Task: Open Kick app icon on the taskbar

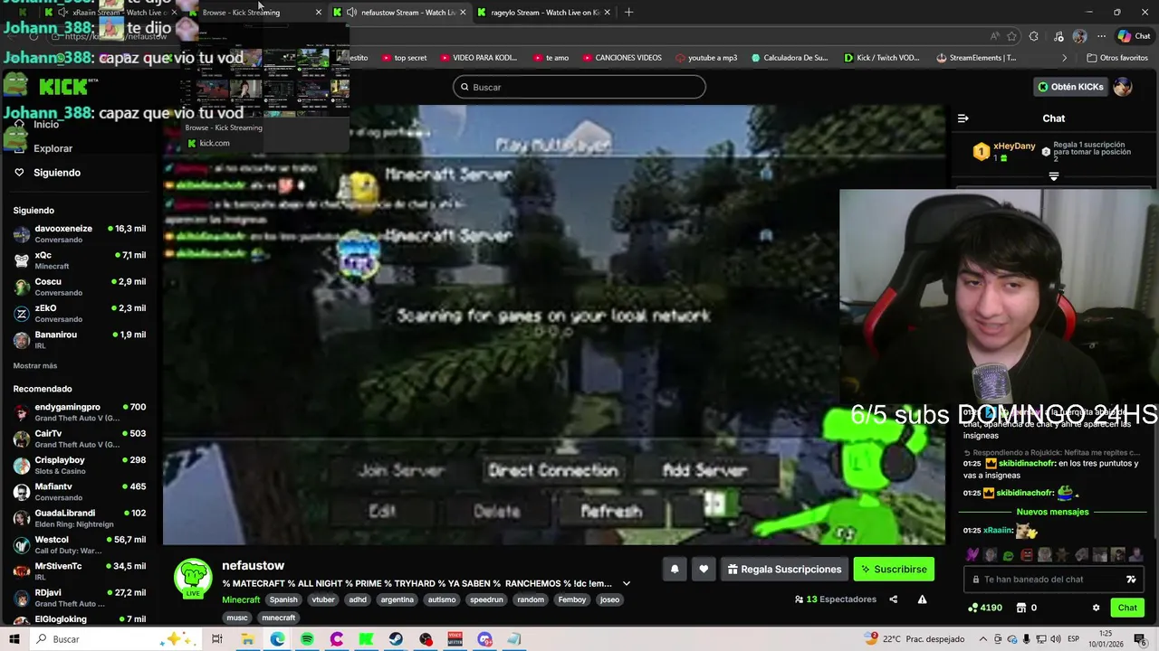Action: (366, 639)
